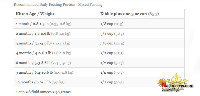Click the 9 months / 6.4-10.6 lb cell
The width and height of the screenshot is (200, 96).
(56, 73)
